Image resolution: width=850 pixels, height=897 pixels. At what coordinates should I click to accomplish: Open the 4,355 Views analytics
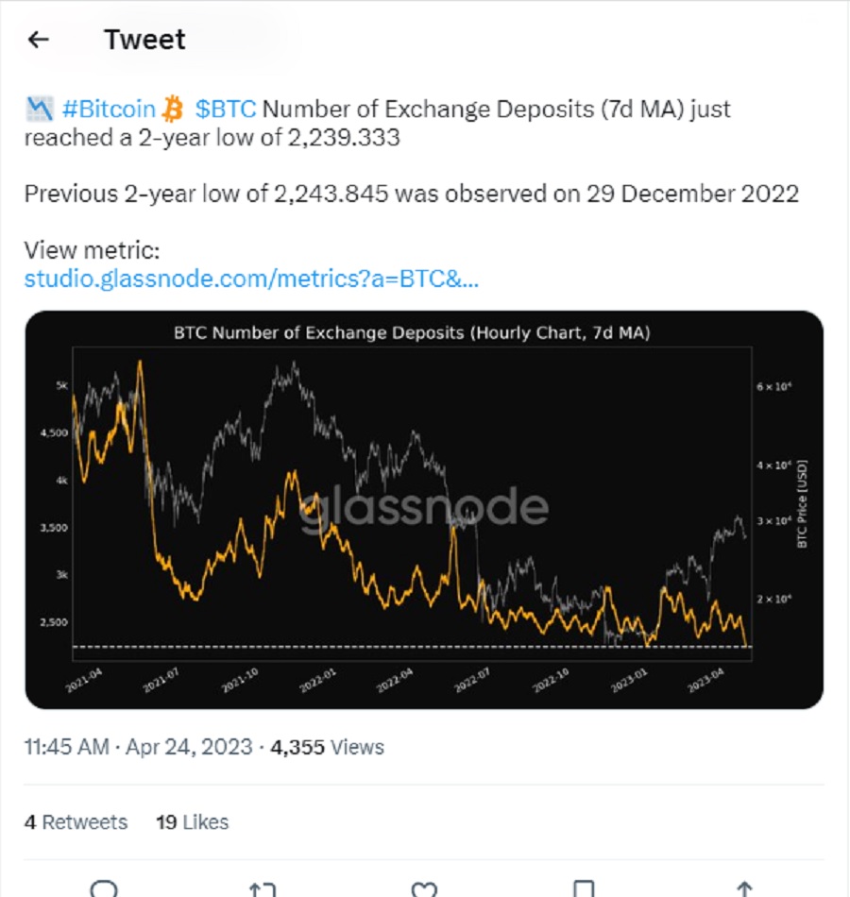click(327, 747)
